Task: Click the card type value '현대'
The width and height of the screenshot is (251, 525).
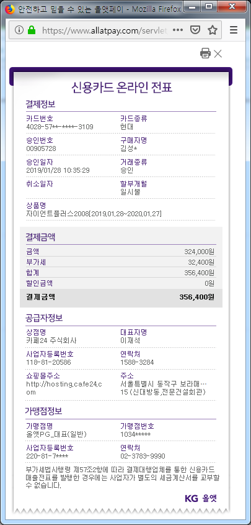Action: [127, 127]
